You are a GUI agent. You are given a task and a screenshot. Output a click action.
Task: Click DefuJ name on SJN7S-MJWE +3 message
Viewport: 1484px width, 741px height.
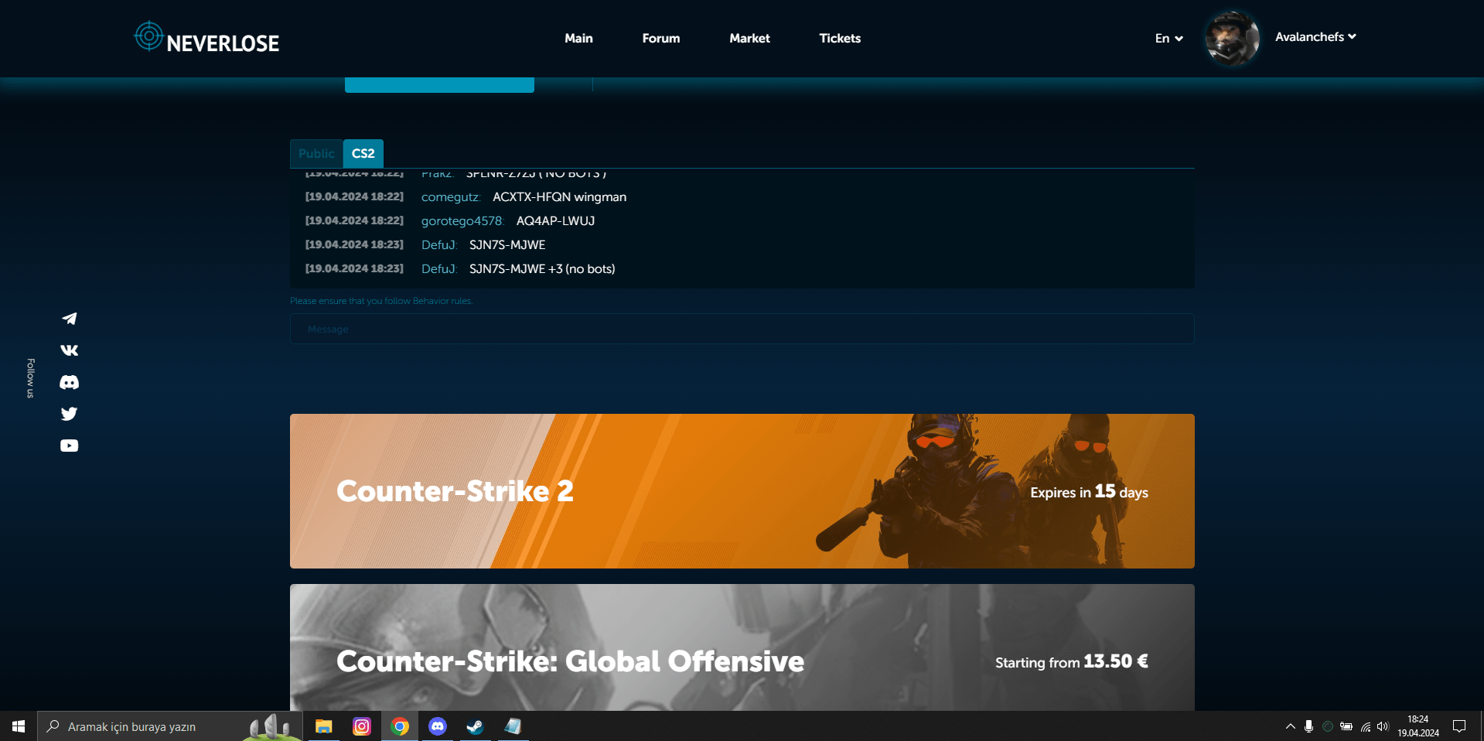[x=439, y=269]
